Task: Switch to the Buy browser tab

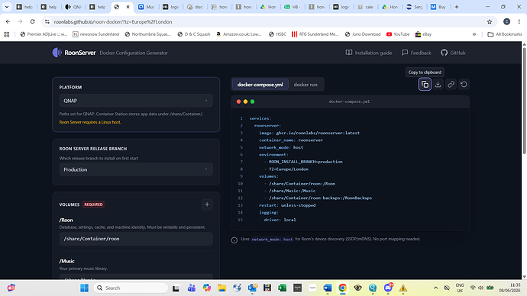Action: click(x=438, y=7)
